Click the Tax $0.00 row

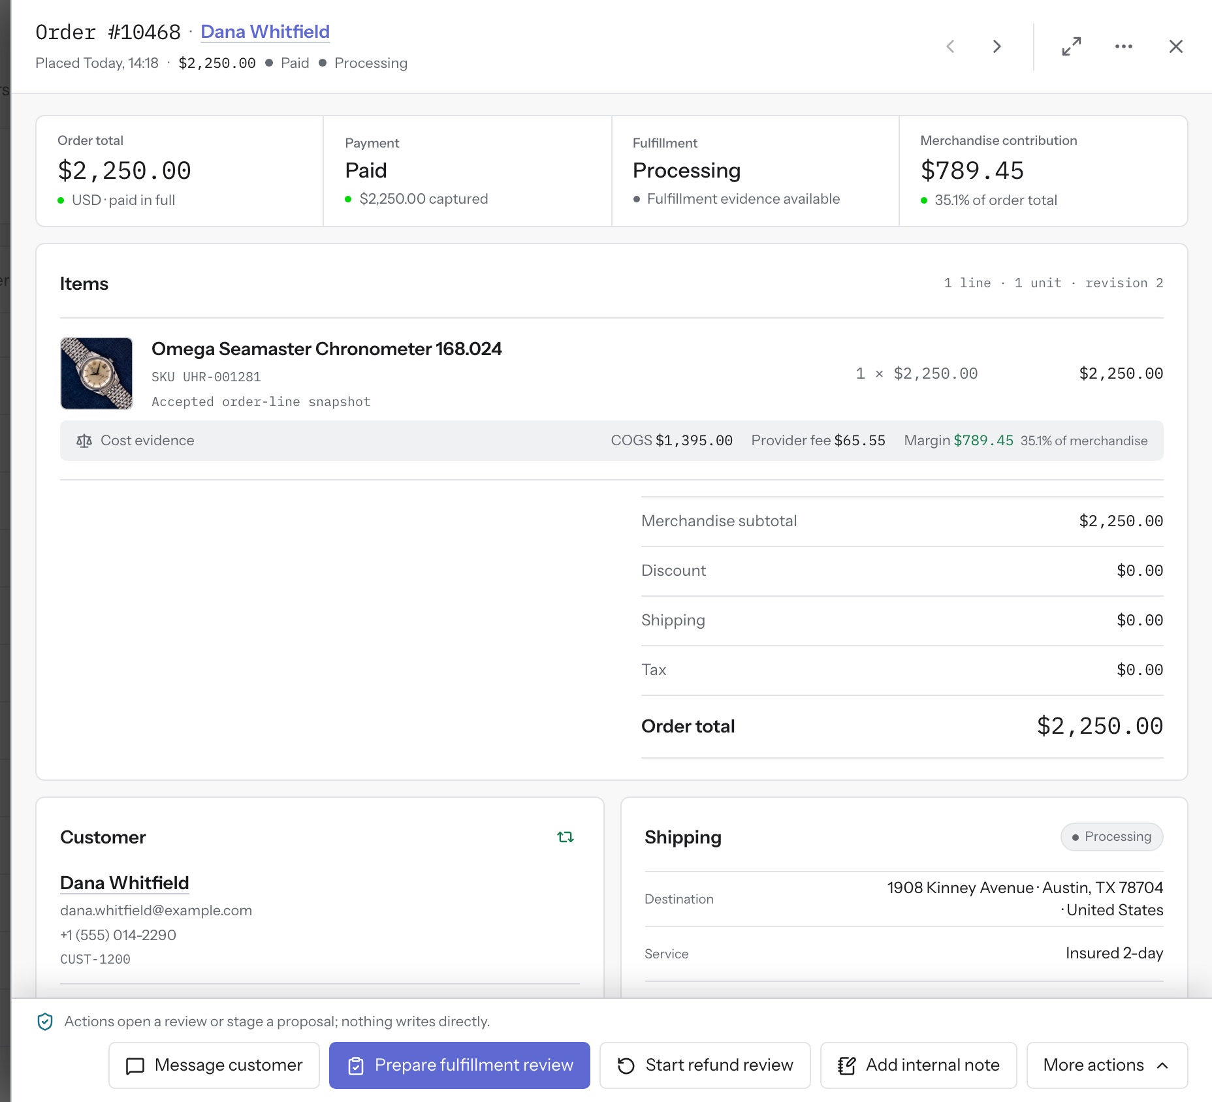(902, 670)
